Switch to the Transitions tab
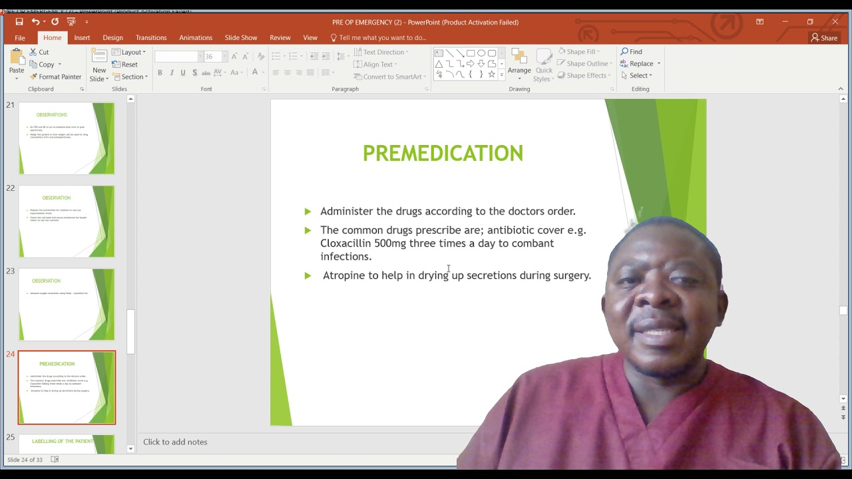Image resolution: width=852 pixels, height=479 pixels. [x=151, y=38]
